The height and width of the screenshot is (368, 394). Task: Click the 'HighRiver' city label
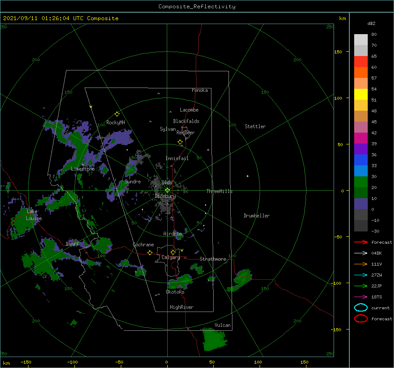point(182,307)
